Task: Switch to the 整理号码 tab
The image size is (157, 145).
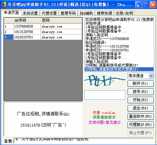Action: tap(68, 13)
